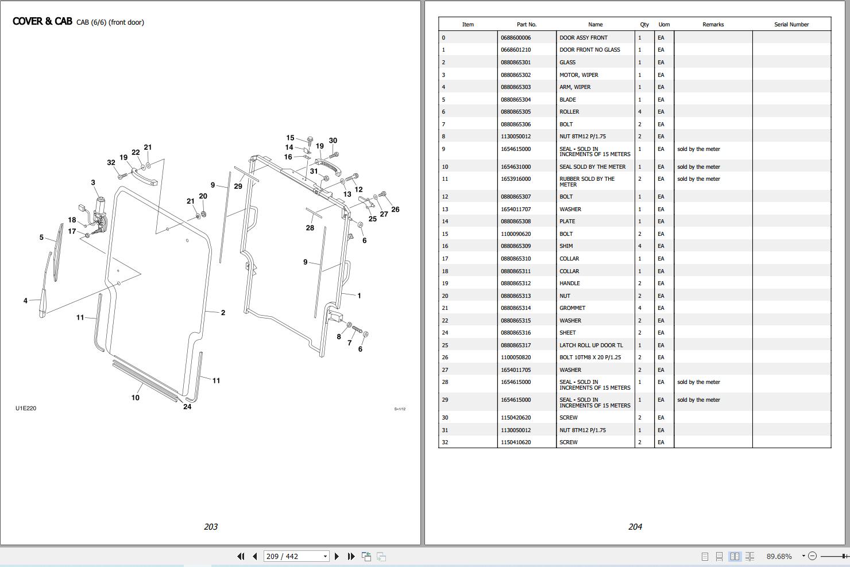The height and width of the screenshot is (567, 850).
Task: Click part number 1653916000
Action: pos(516,179)
